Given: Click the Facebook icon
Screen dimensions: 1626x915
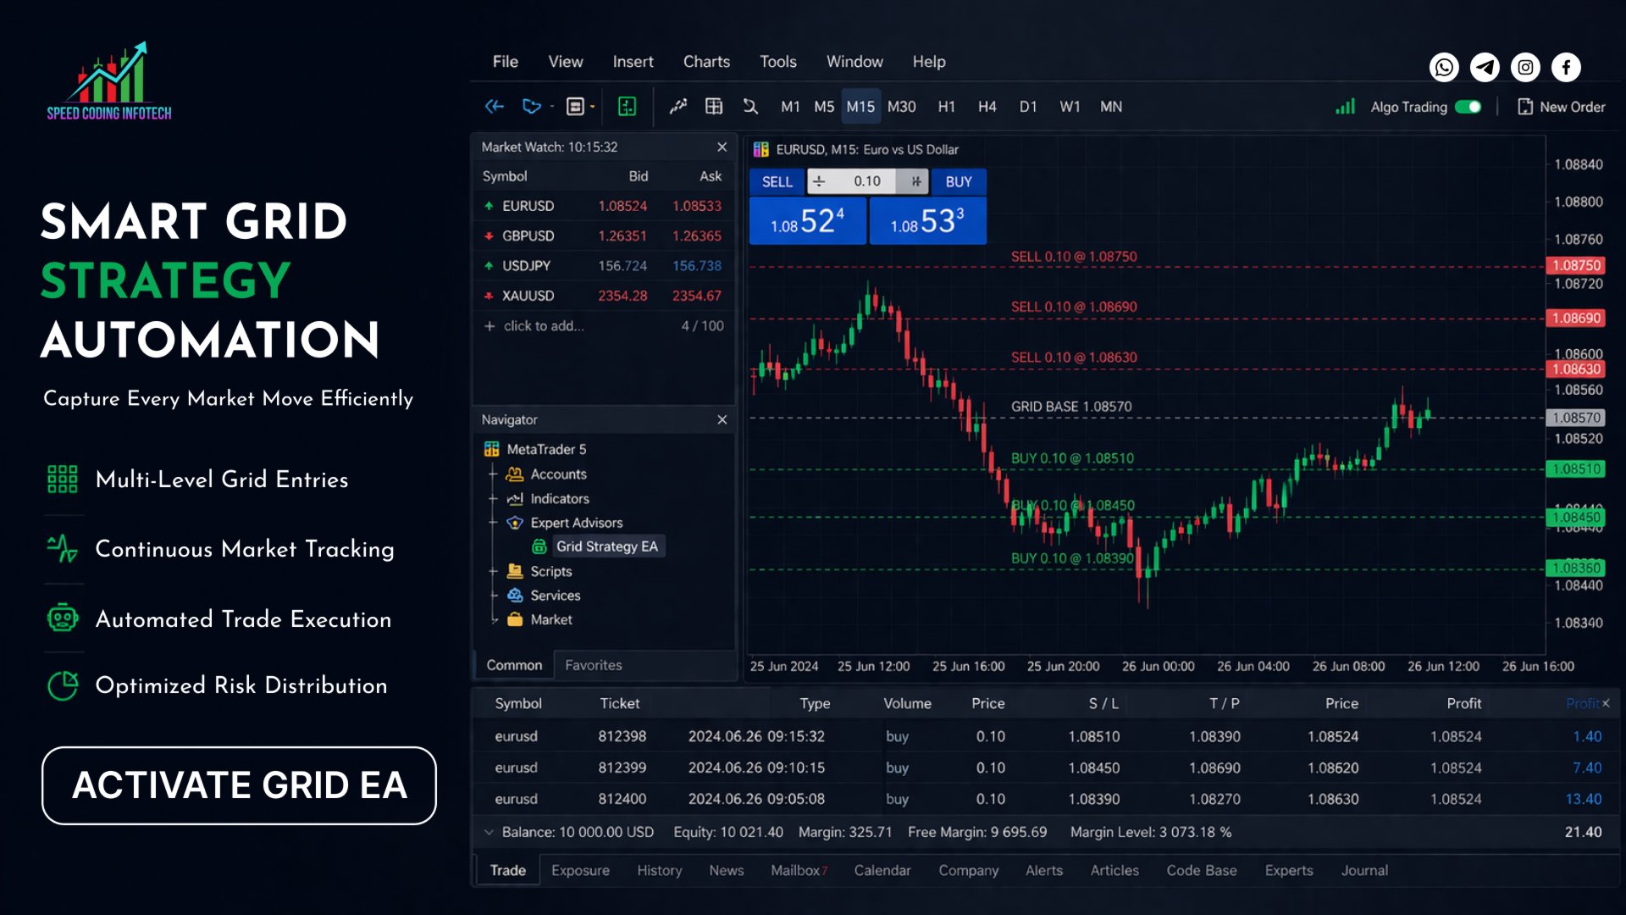Looking at the screenshot, I should click(1566, 67).
